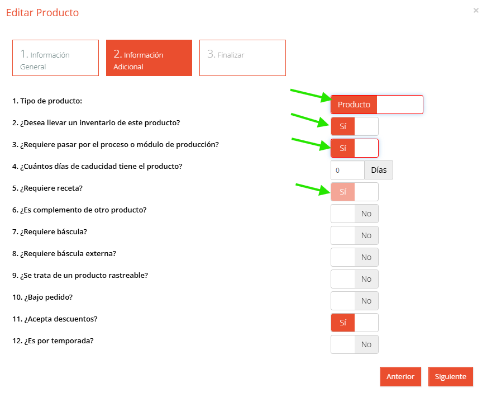Select the Información Adicional step tab
This screenshot has width=487, height=402.
pos(149,58)
